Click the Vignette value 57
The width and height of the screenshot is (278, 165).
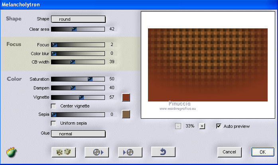pos(112,97)
